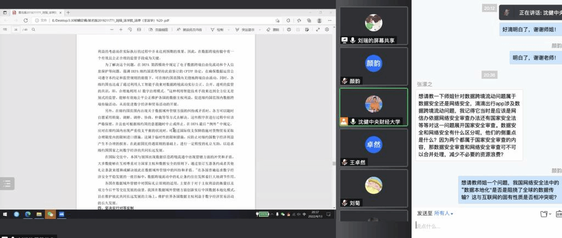Open WeChat from the taskbar
562x238 pixels.
(x=50, y=214)
